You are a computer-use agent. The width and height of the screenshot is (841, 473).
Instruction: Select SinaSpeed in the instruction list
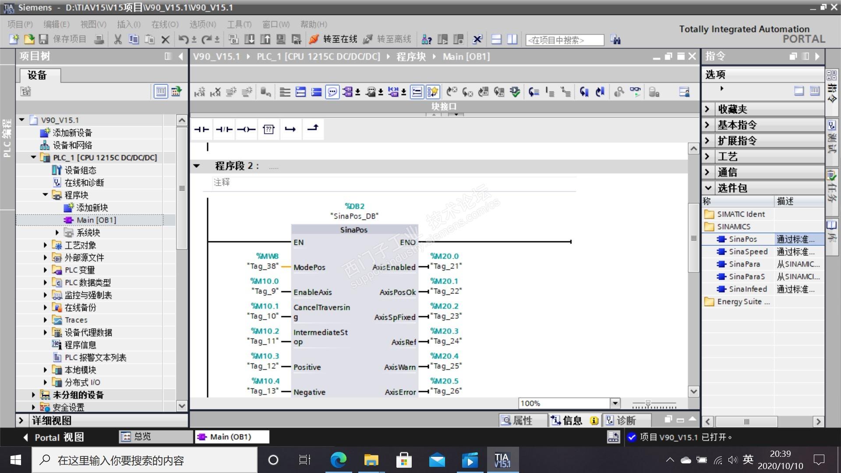[748, 251]
